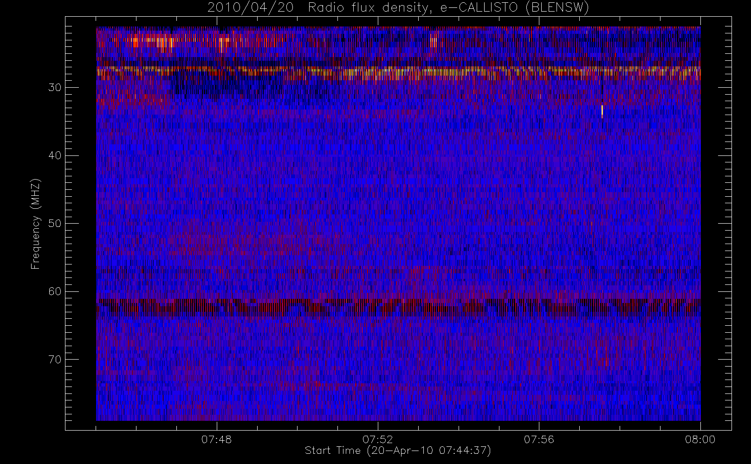Screen dimensions: 751x464
Task: Click the 07:48 time tick label
Action: [217, 439]
